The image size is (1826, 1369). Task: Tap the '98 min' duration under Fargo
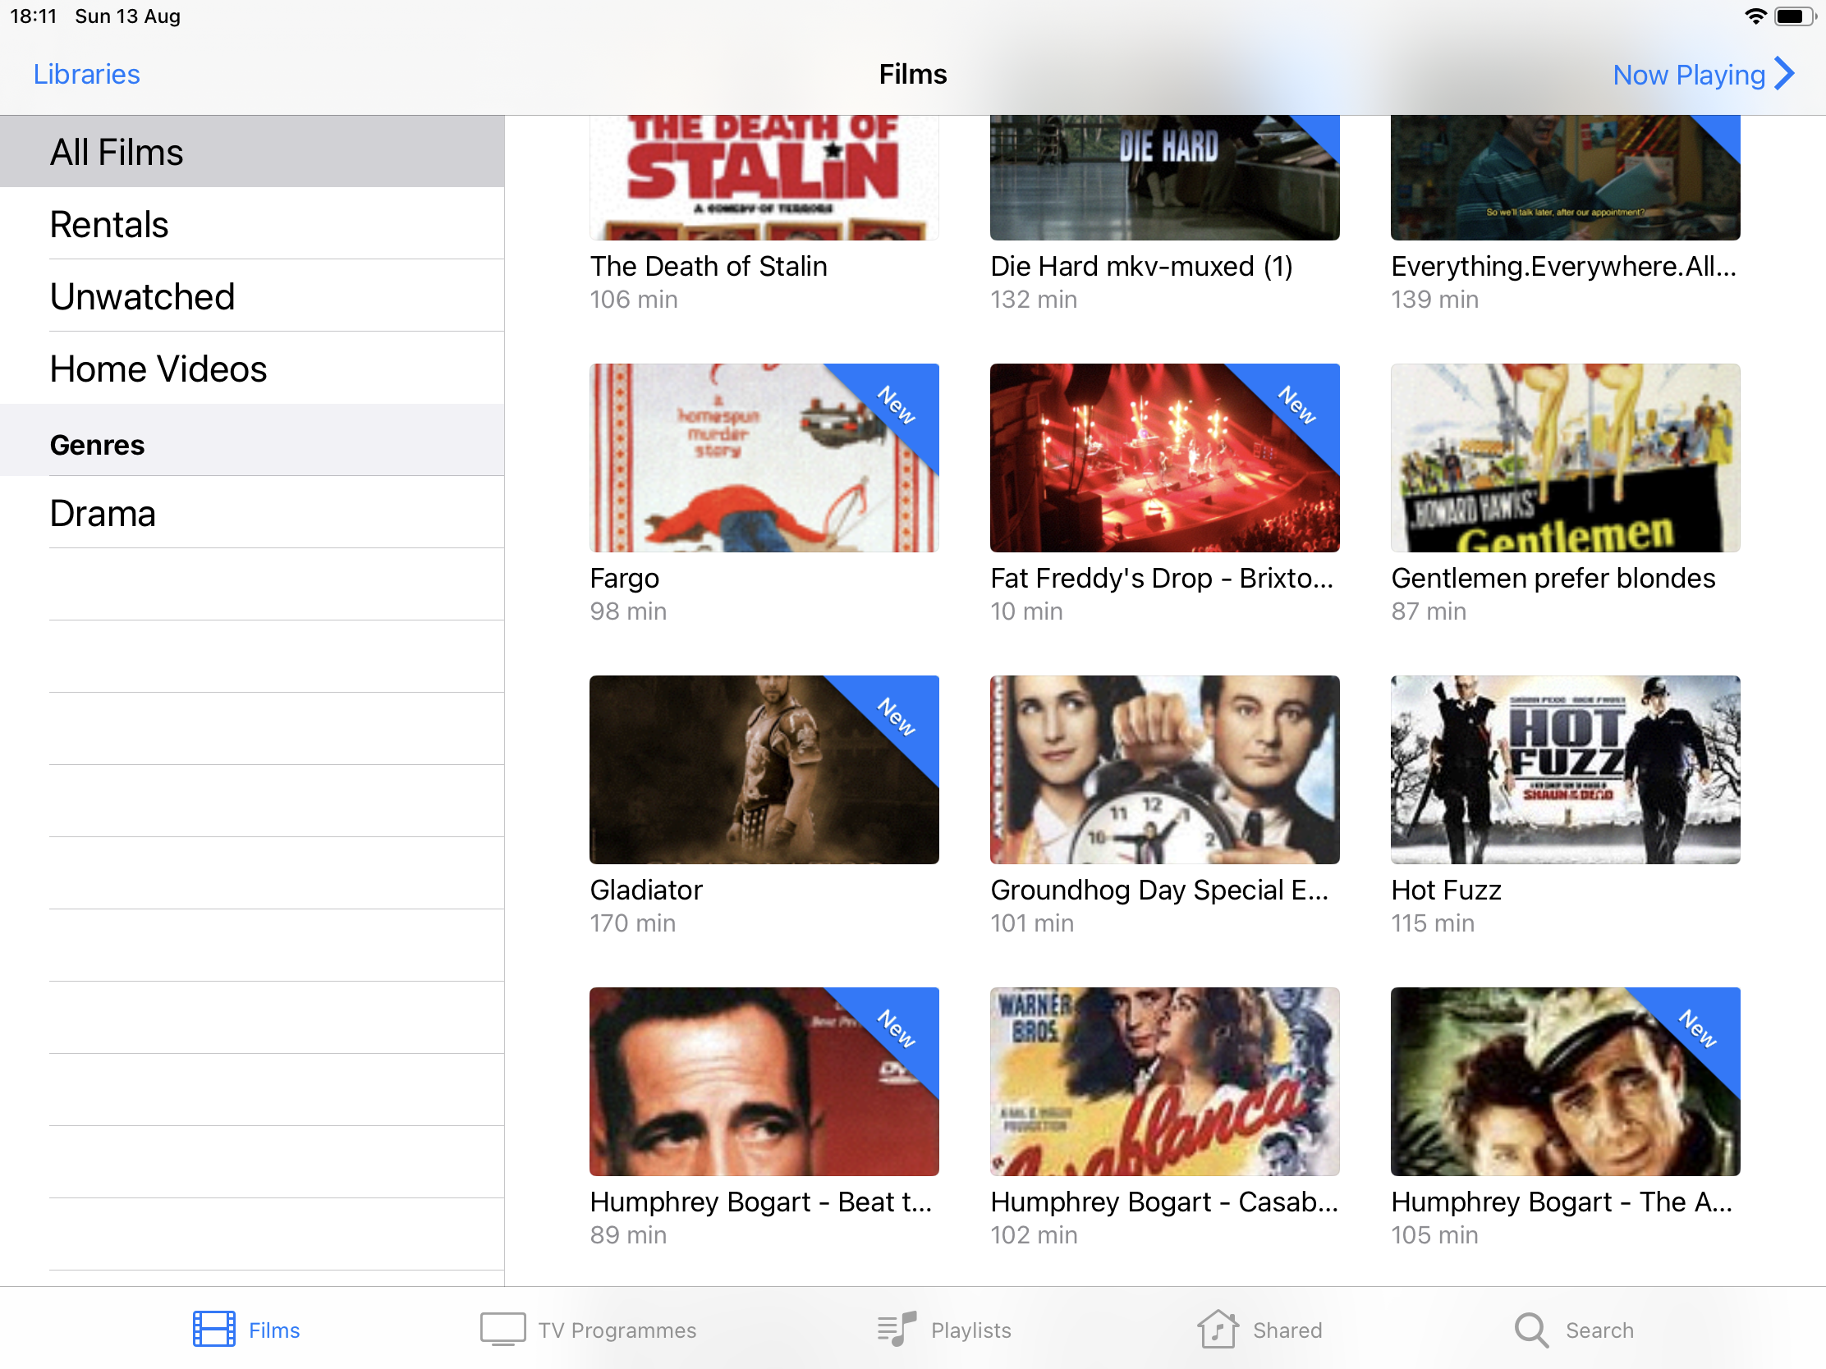point(627,611)
